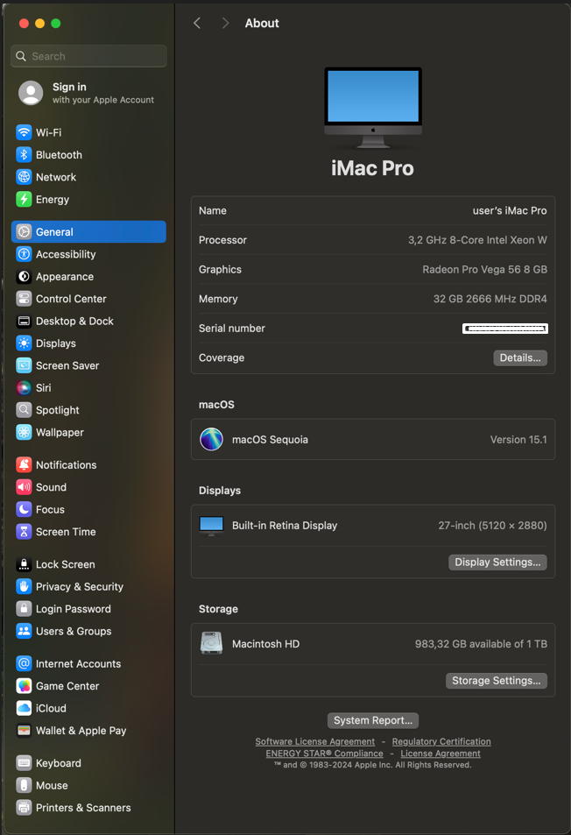
Task: Click the Lock Screen icon
Action: 24,564
